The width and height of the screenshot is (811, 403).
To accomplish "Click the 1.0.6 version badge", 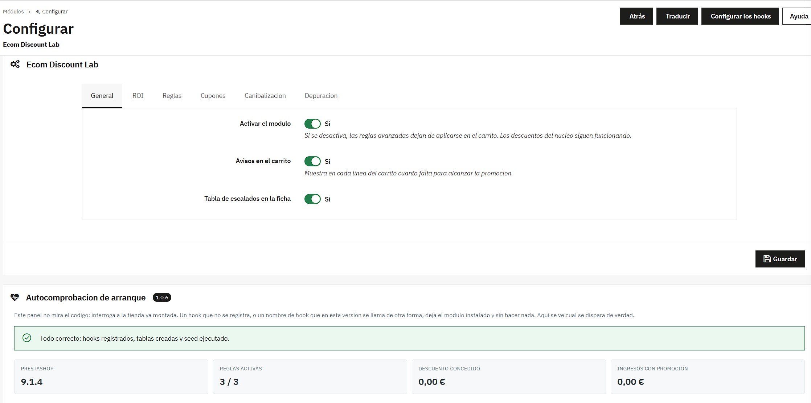I will 162,298.
